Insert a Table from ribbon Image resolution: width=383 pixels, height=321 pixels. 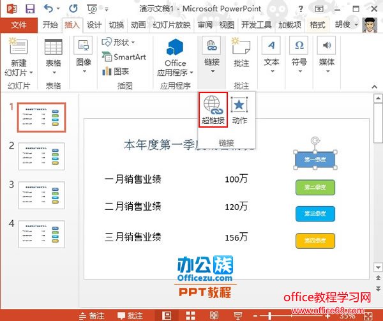tap(53, 57)
